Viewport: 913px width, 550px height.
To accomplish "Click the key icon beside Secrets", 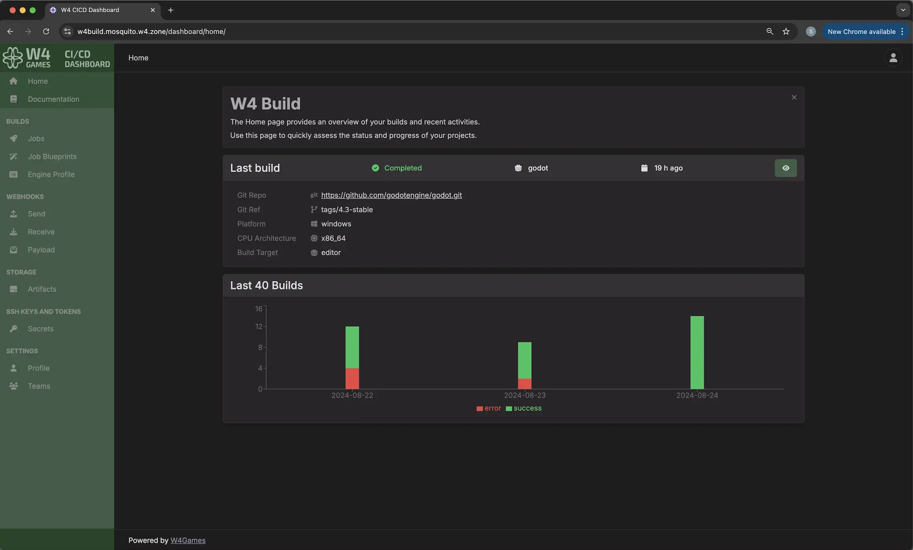I will coord(13,329).
